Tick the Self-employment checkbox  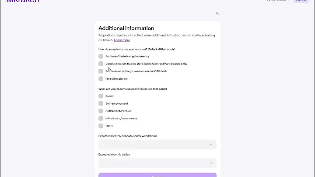coord(101,103)
